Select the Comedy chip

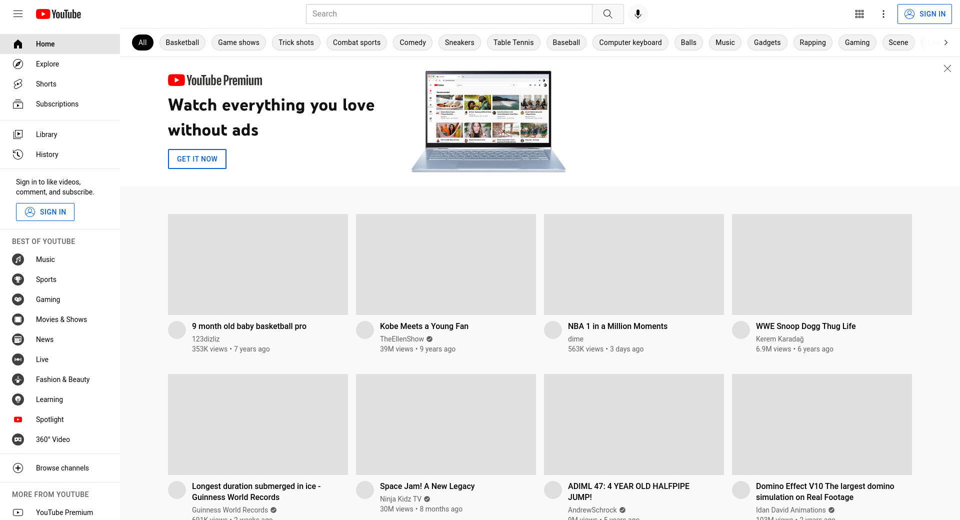(x=412, y=42)
